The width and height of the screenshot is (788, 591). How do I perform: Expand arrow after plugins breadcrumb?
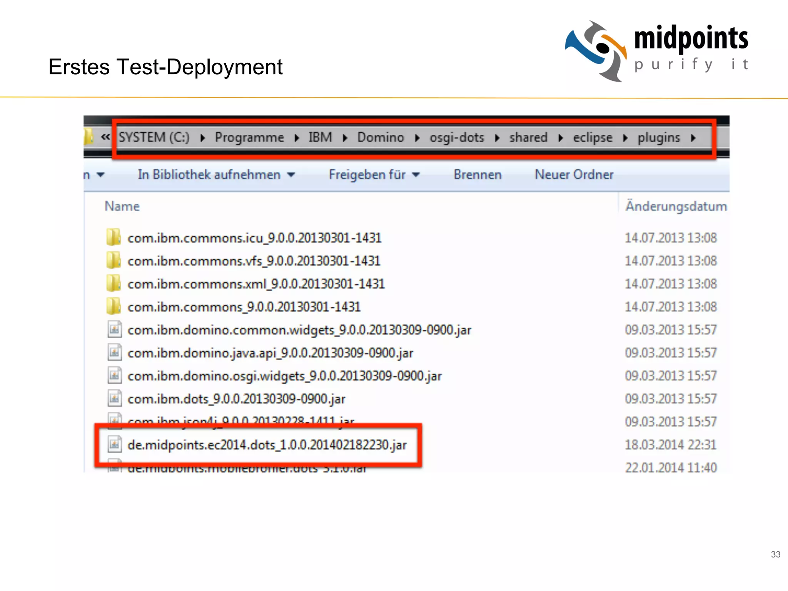point(693,138)
